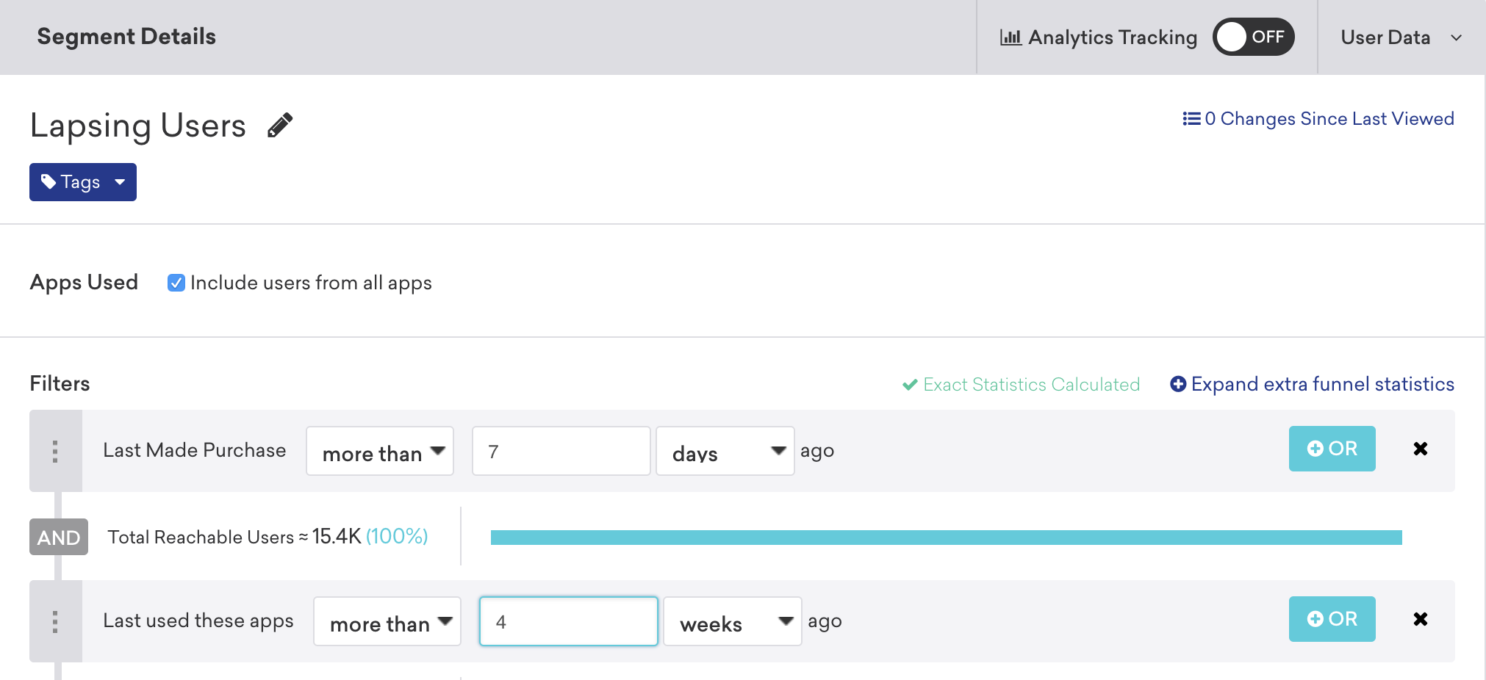Viewport: 1486px width, 680px height.
Task: Click the Analytics Tracking bar chart icon
Action: click(x=1011, y=37)
